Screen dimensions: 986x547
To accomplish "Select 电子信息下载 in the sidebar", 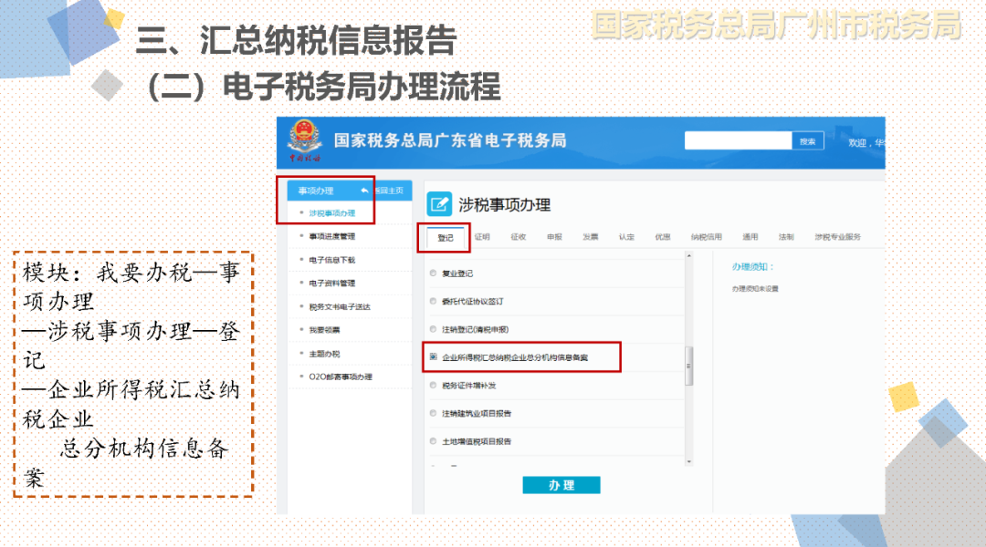I will pos(332,260).
